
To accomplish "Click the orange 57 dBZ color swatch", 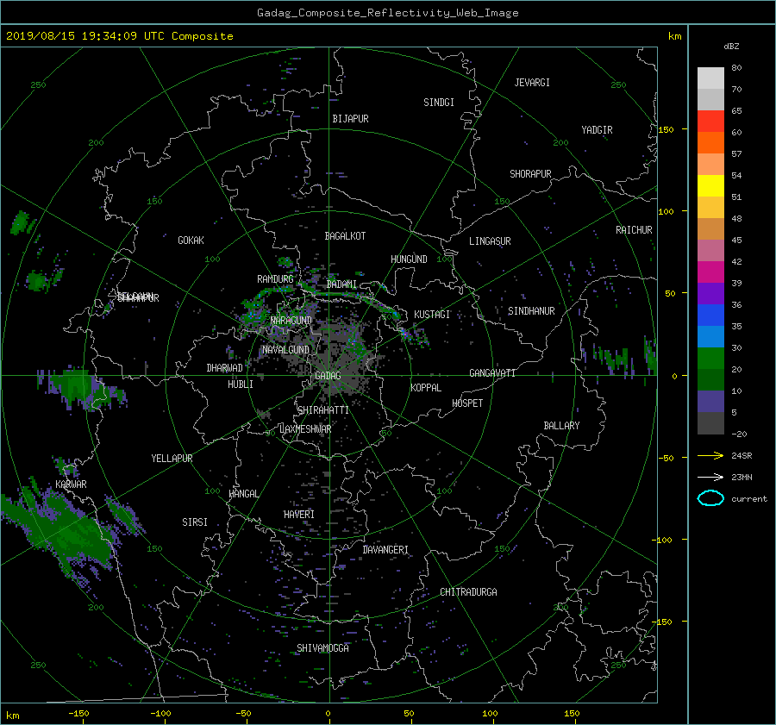I will [x=710, y=143].
